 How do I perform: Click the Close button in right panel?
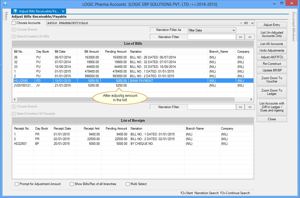point(272,119)
